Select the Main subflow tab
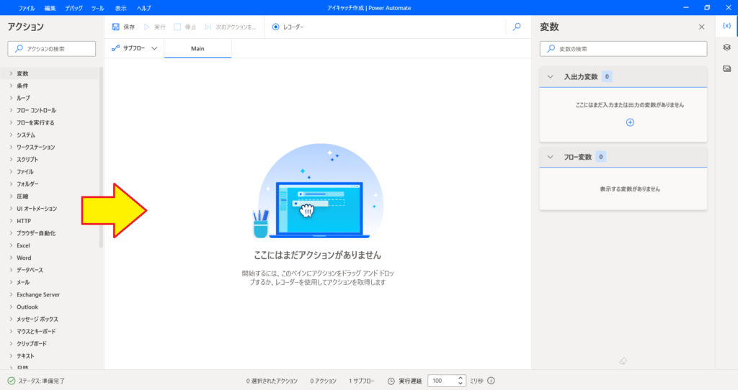 click(x=197, y=48)
